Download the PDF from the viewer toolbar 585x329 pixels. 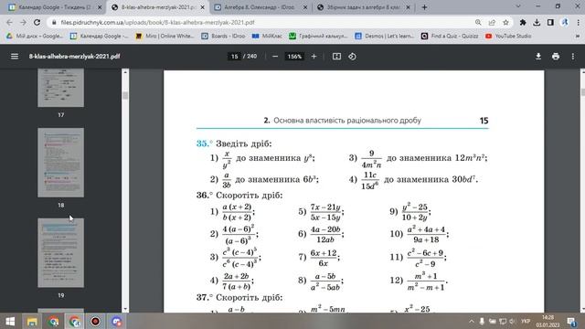[x=538, y=57]
